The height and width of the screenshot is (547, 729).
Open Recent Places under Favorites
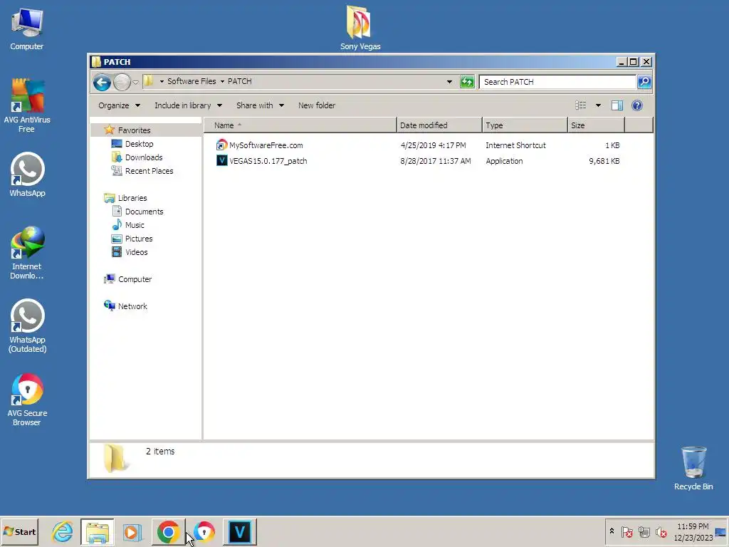point(149,171)
